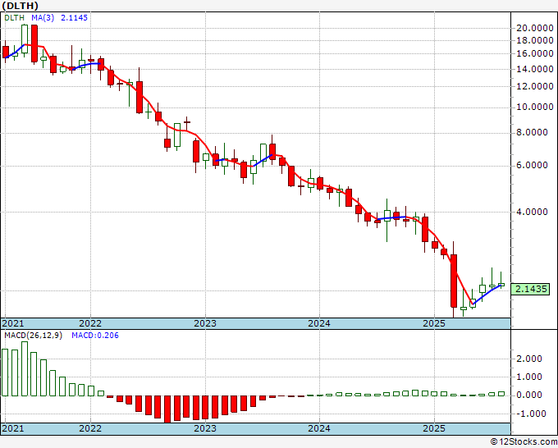
Task: Click 2025 on the MACD timeline
Action: [434, 428]
